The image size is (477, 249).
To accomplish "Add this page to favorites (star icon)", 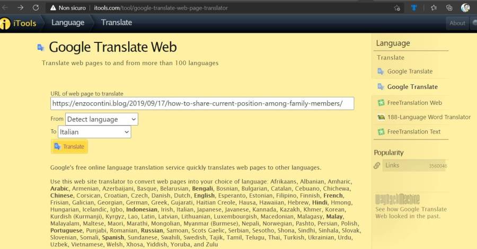I will (x=397, y=8).
